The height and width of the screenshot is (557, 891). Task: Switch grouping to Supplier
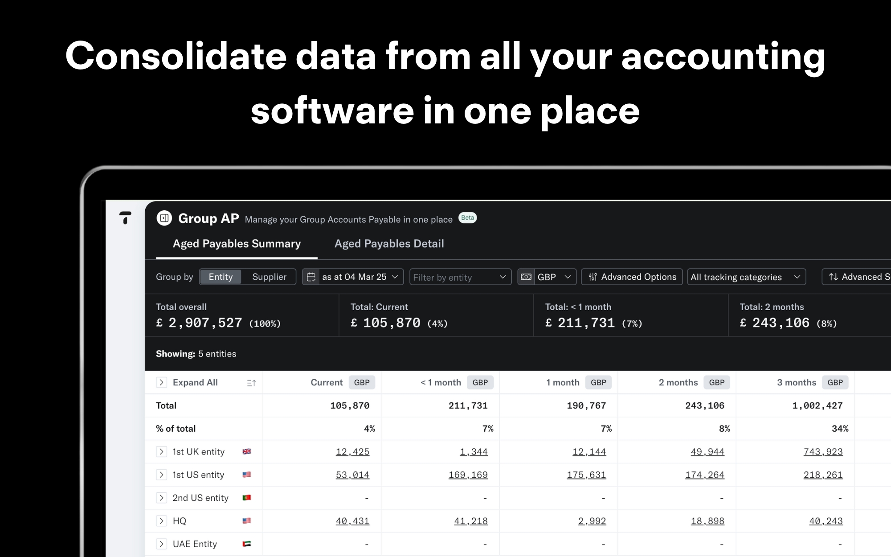[269, 277]
